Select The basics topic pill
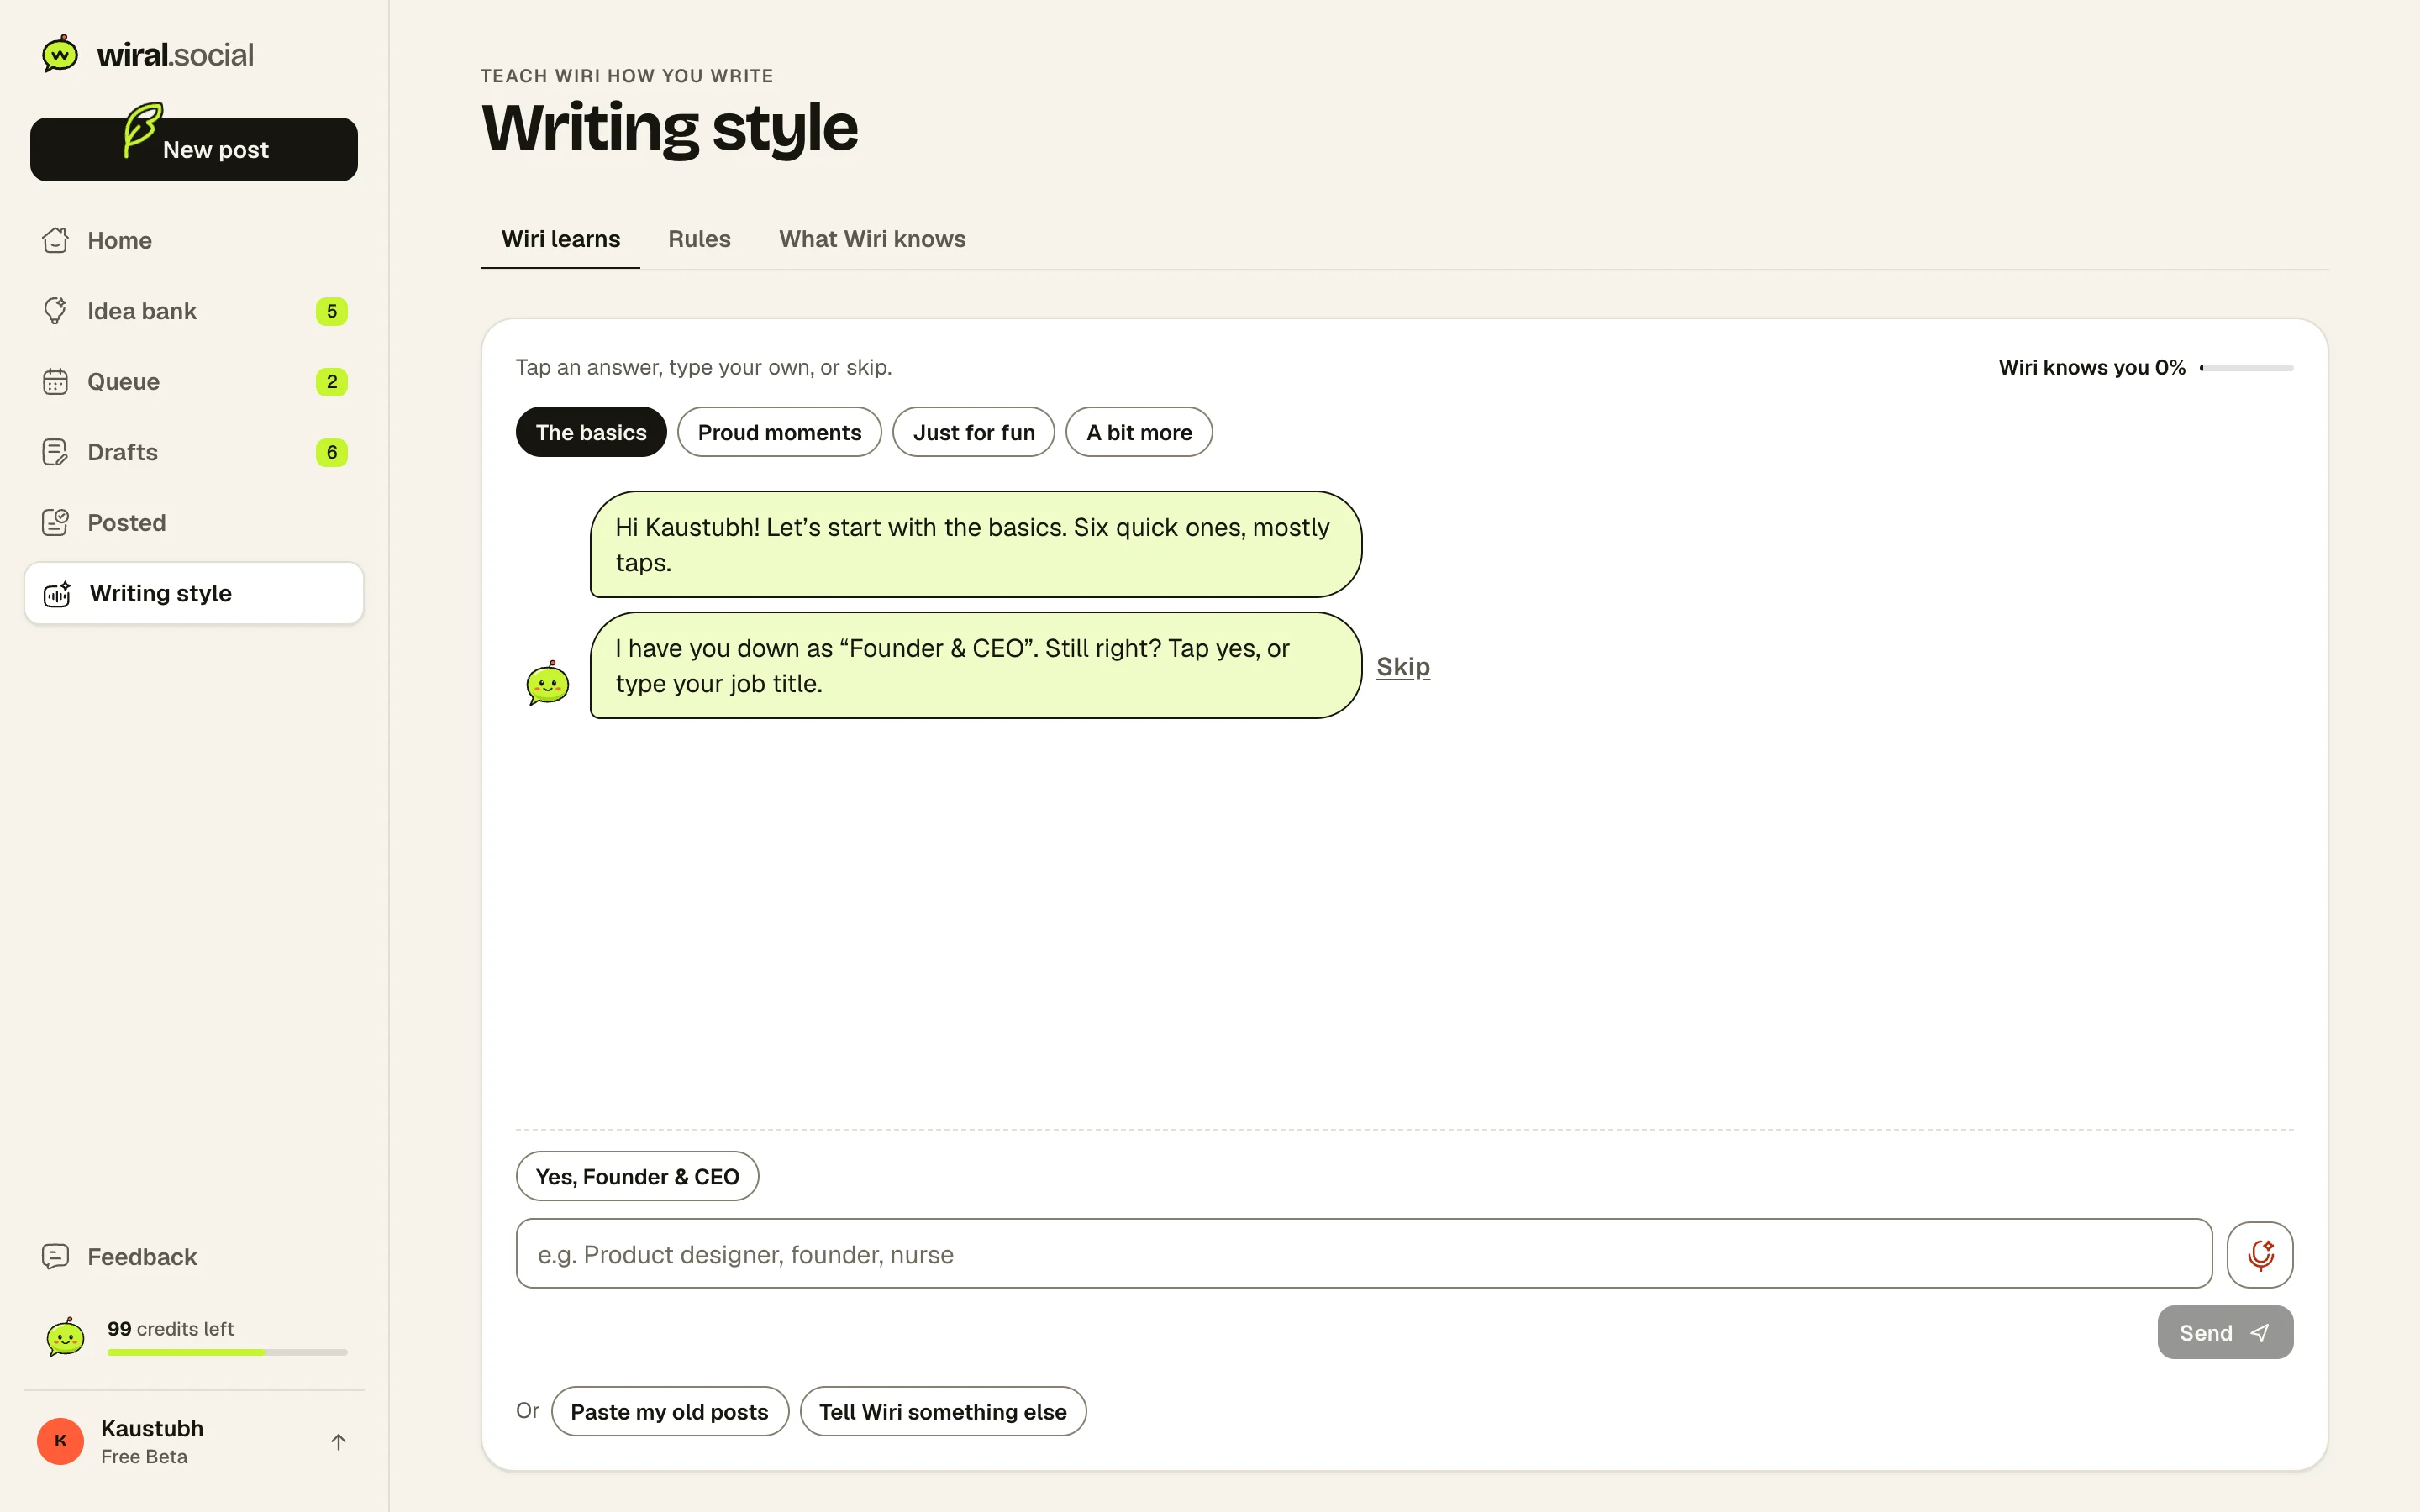 tap(591, 432)
